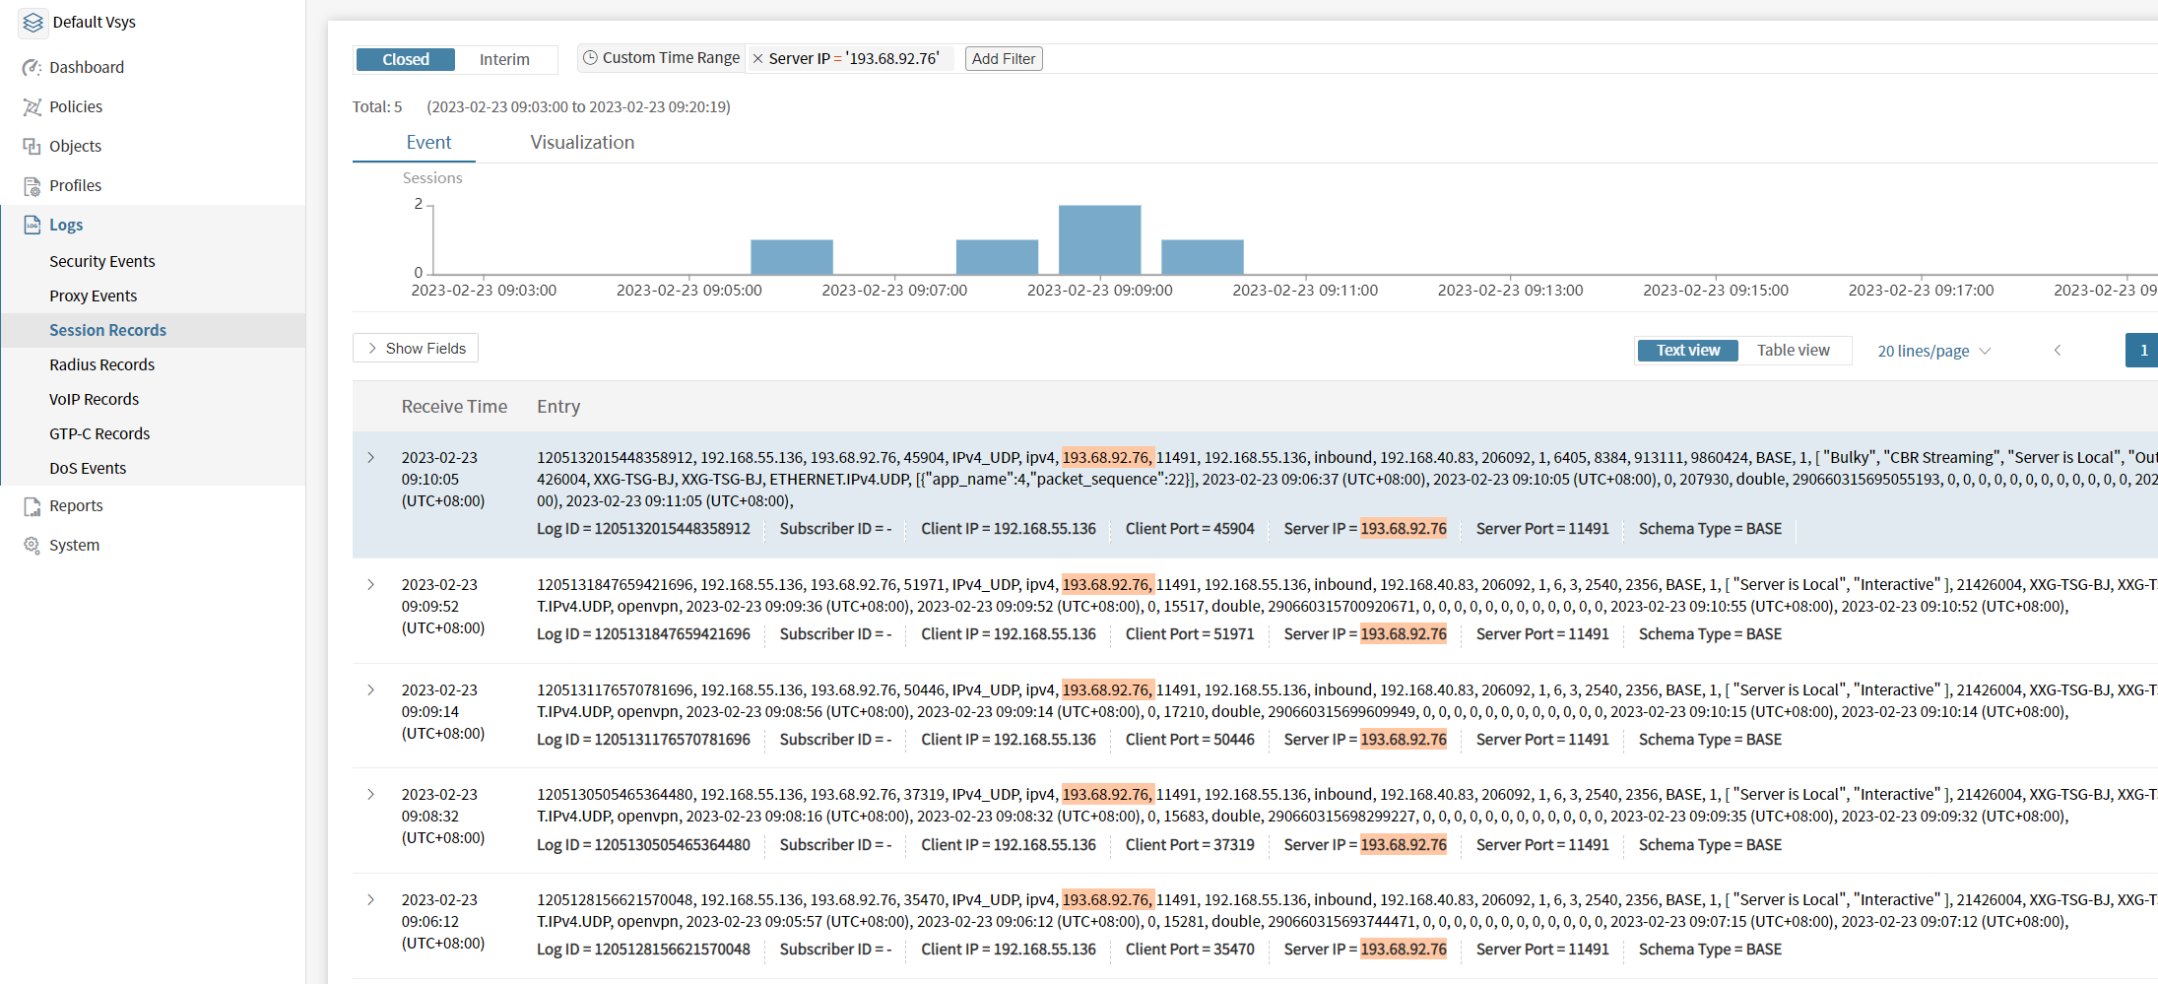Click the Reports icon in sidebar
2158x984 pixels.
[32, 505]
